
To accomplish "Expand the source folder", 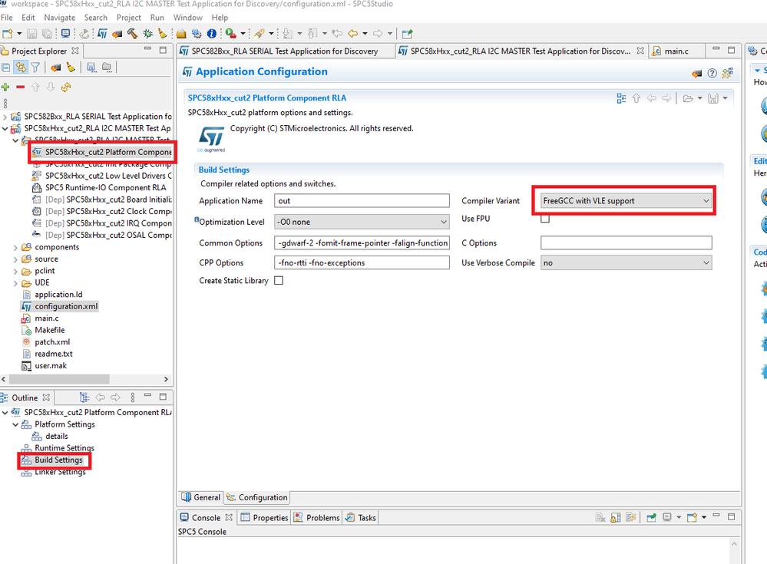I will [x=15, y=259].
